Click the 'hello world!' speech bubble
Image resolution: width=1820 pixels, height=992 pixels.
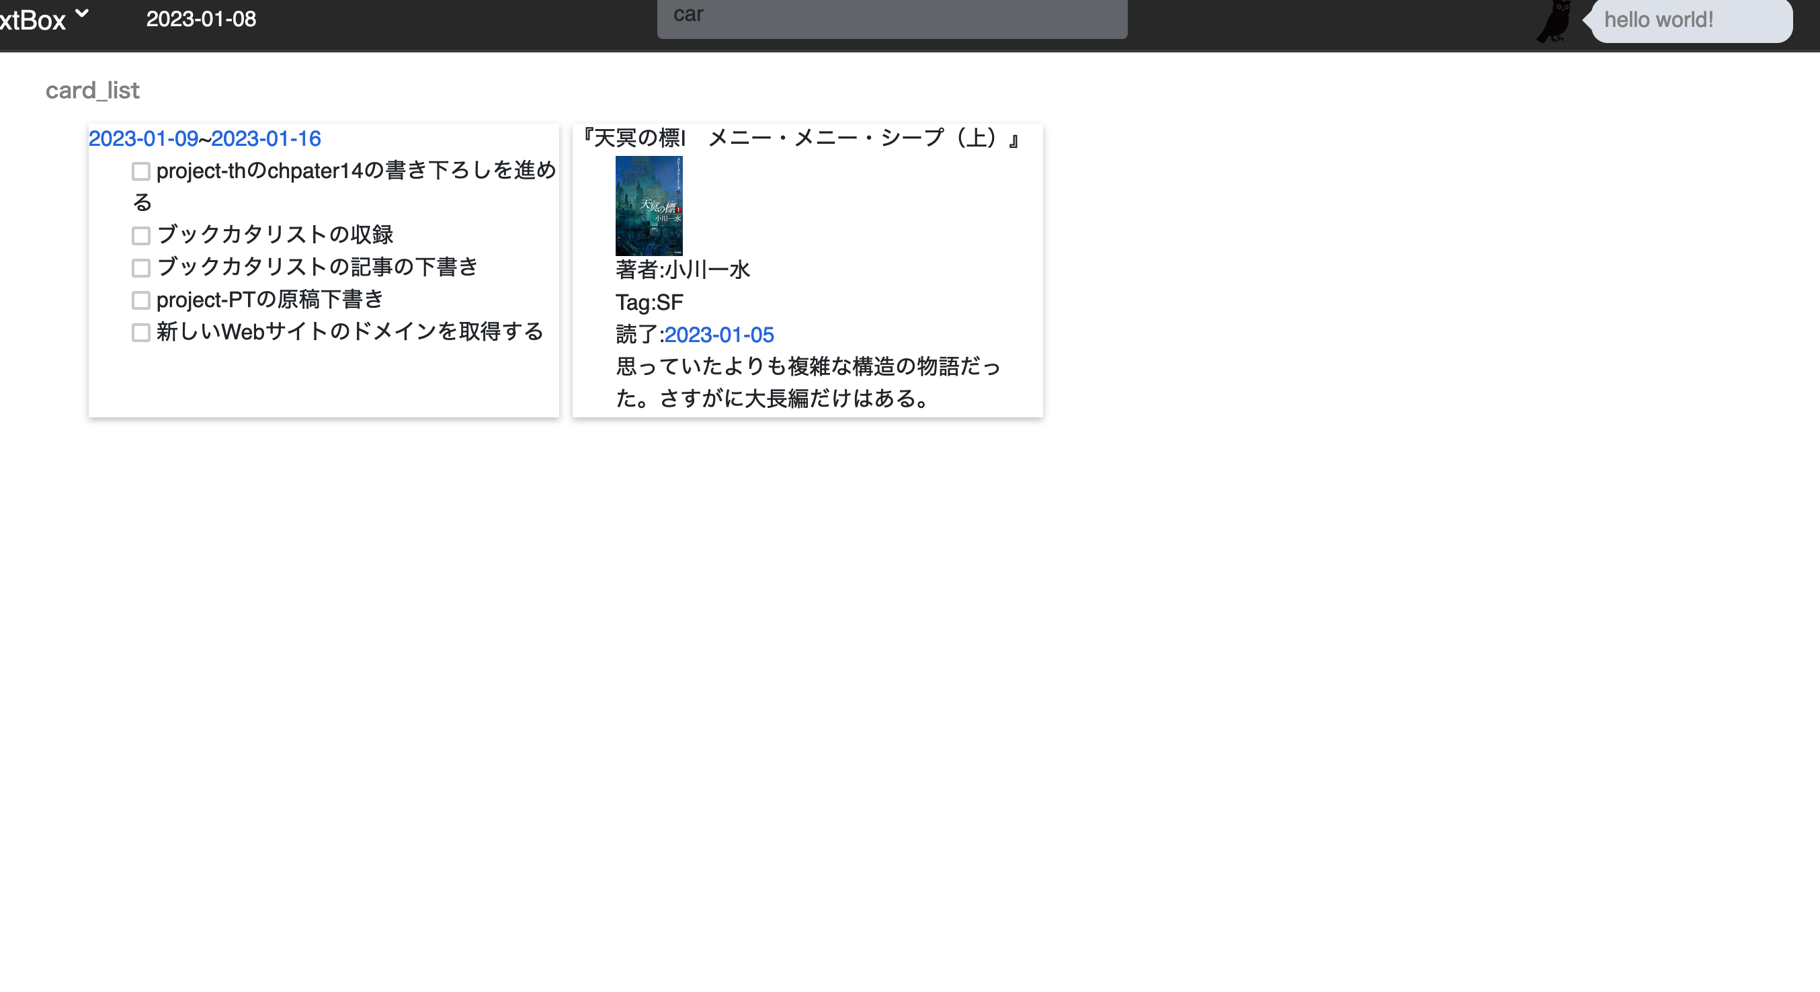click(x=1690, y=19)
